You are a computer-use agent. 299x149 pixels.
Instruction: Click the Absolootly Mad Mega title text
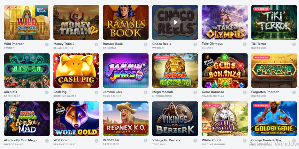coord(22,140)
